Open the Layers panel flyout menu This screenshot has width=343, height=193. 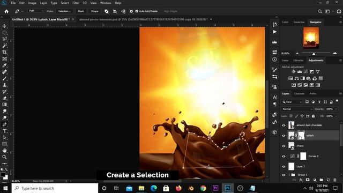(340, 94)
